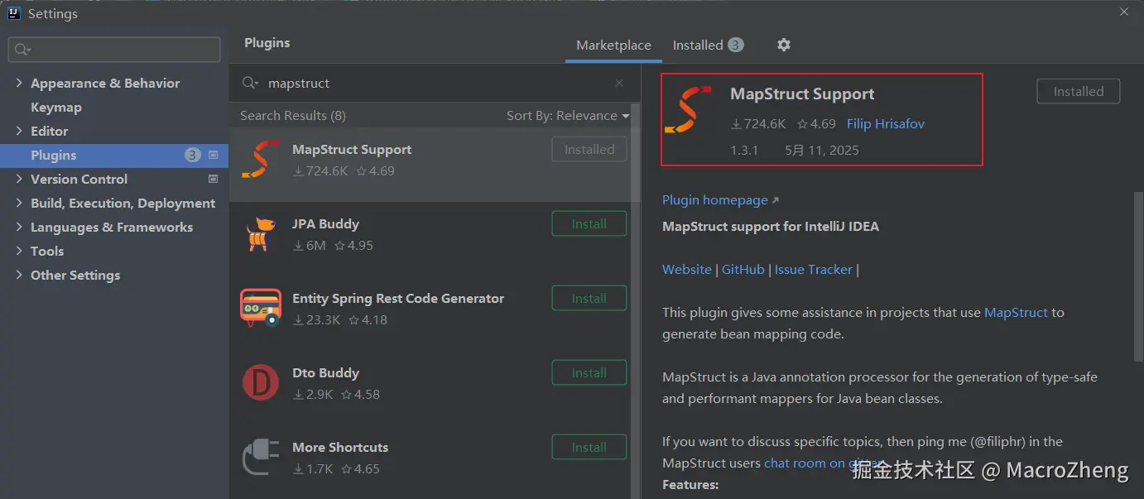1144x499 pixels.
Task: Click the More Shortcuts plug icon
Action: [260, 457]
